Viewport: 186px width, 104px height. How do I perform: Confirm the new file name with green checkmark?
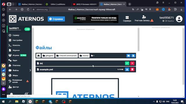[127, 63]
